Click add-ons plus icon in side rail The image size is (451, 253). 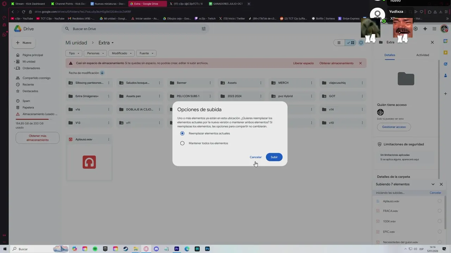coord(446,94)
